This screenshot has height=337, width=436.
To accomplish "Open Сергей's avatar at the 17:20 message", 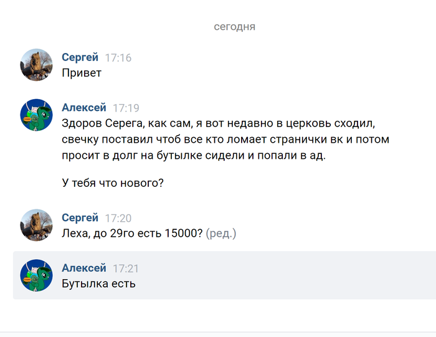I will click(36, 225).
